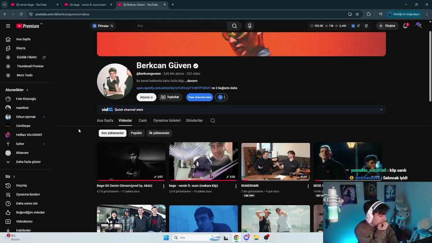
Task: Toggle the Abone ol subscribe button
Action: (x=146, y=97)
